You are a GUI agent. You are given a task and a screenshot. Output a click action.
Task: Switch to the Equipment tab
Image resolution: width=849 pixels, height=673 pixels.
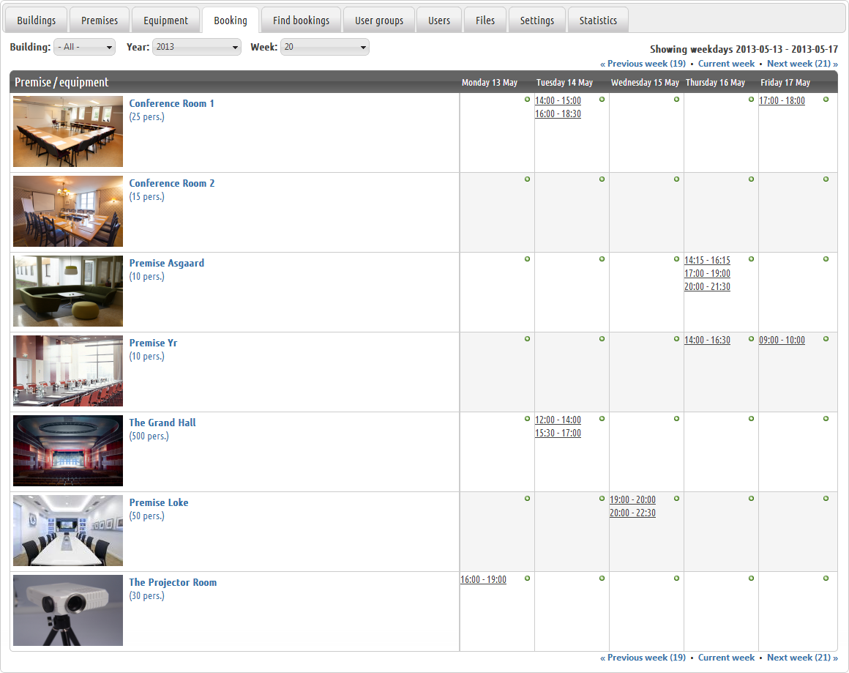(x=165, y=20)
